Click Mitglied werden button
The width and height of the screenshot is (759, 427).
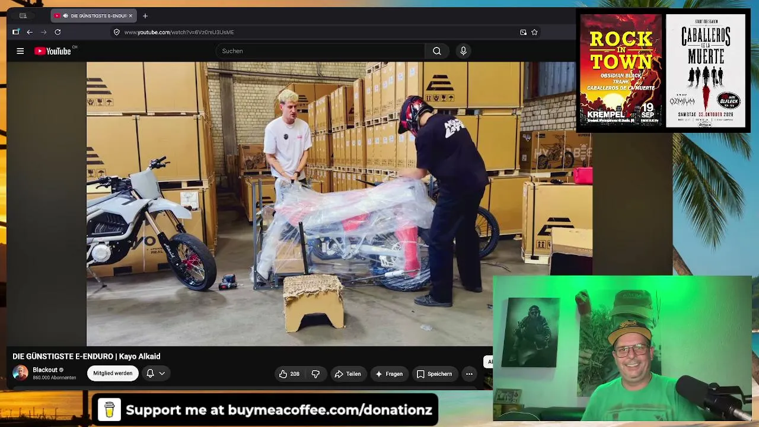[113, 373]
